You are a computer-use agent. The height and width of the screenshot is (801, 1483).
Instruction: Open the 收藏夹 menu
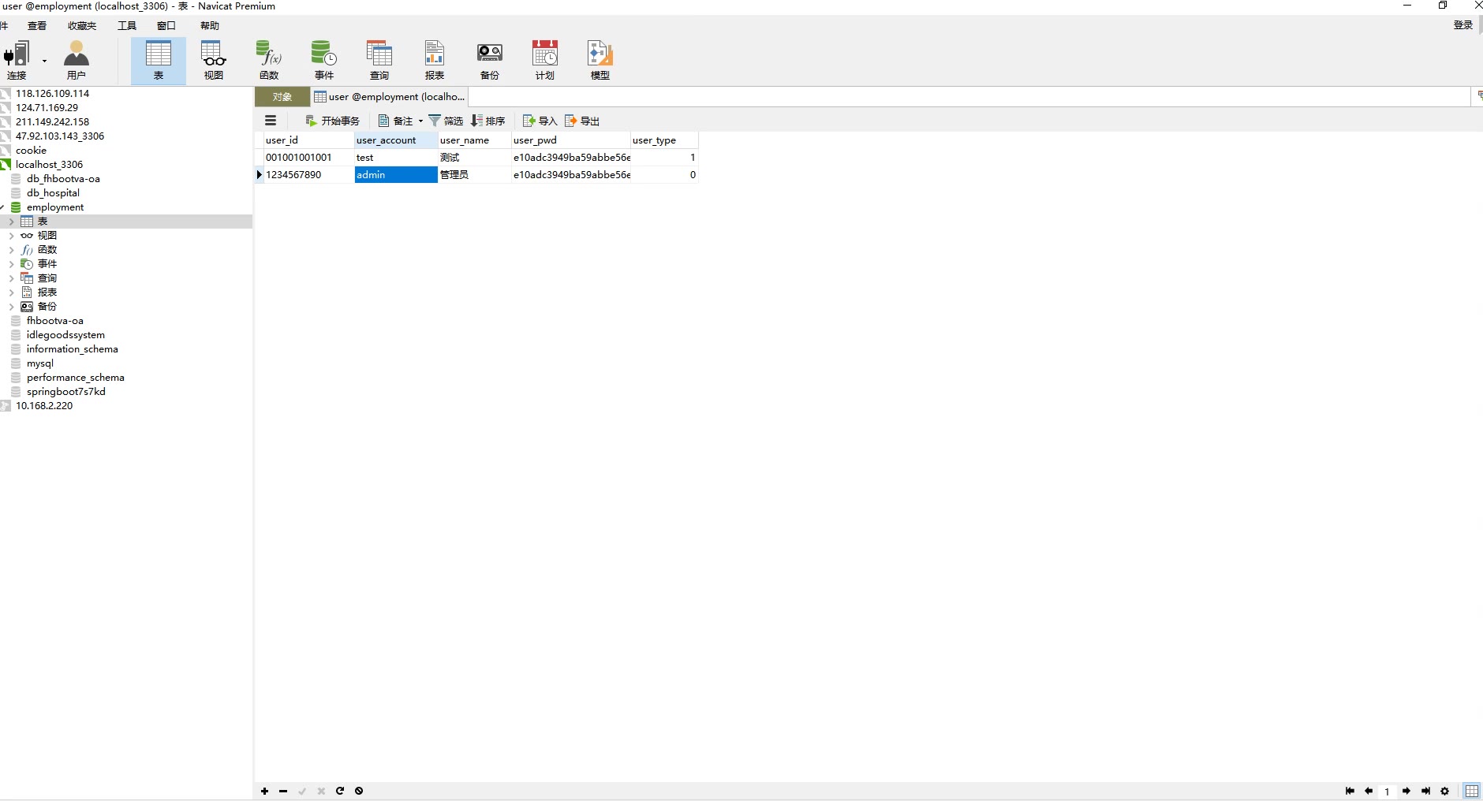point(82,25)
